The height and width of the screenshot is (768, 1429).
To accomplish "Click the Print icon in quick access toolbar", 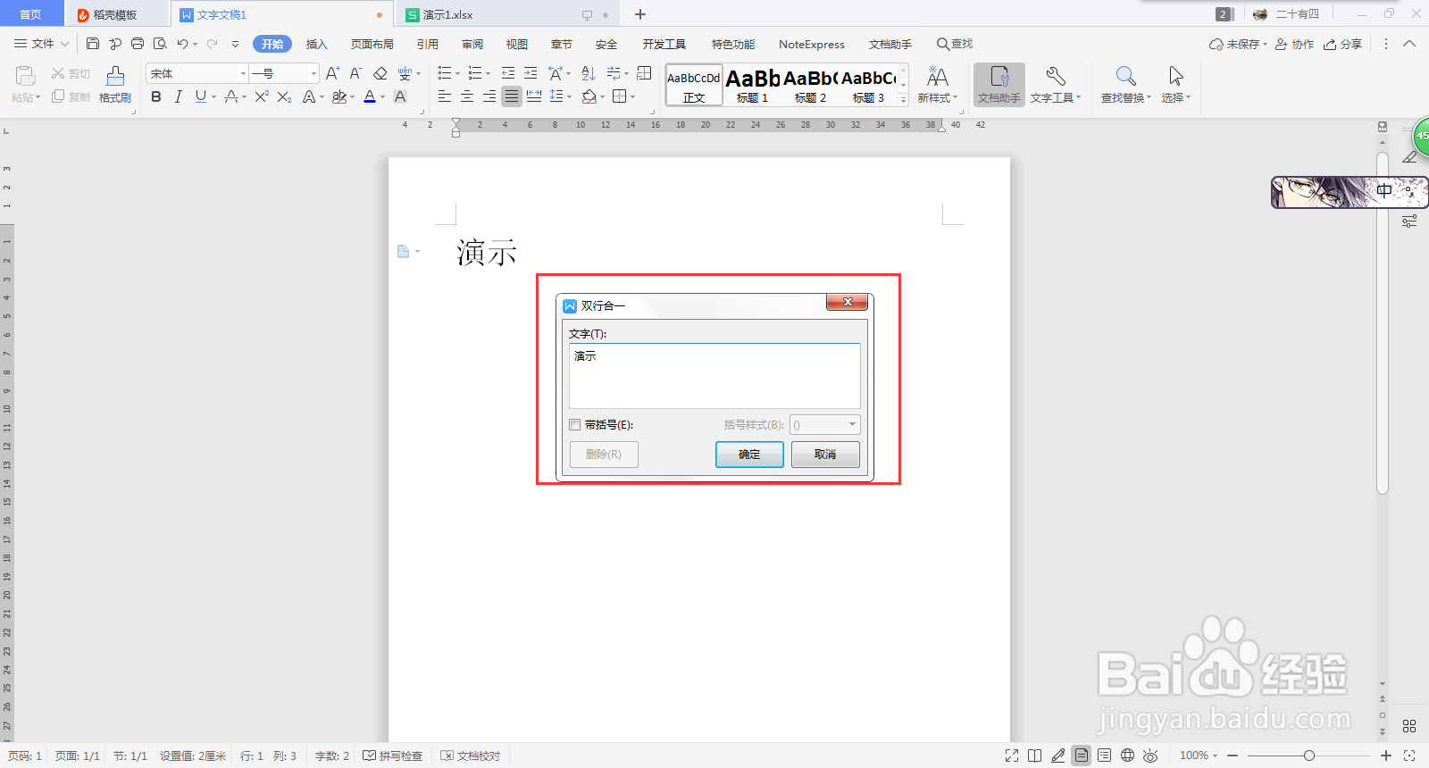I will [x=138, y=44].
